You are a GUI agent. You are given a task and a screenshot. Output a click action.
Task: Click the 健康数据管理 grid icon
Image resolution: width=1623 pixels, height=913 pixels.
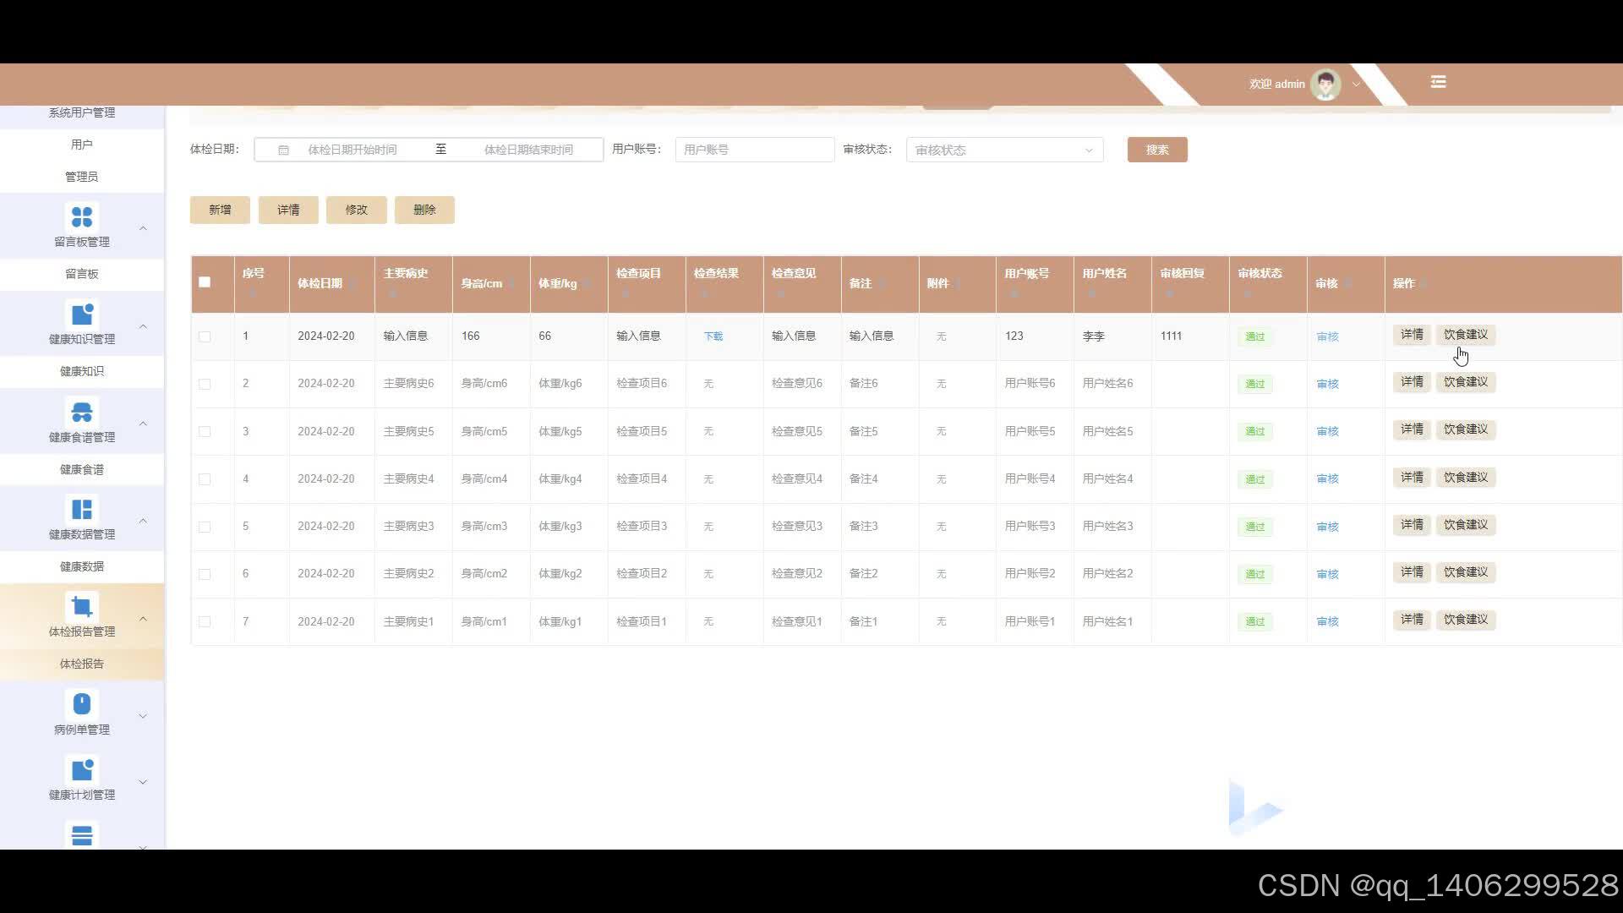tap(82, 510)
